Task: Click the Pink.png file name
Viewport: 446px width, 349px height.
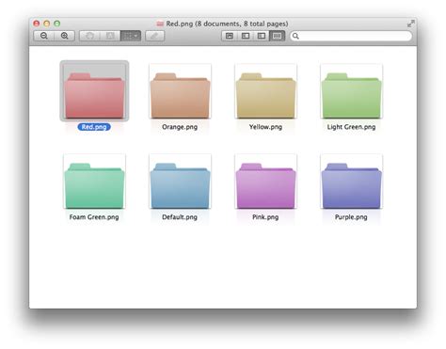Action: pyautogui.click(x=265, y=217)
